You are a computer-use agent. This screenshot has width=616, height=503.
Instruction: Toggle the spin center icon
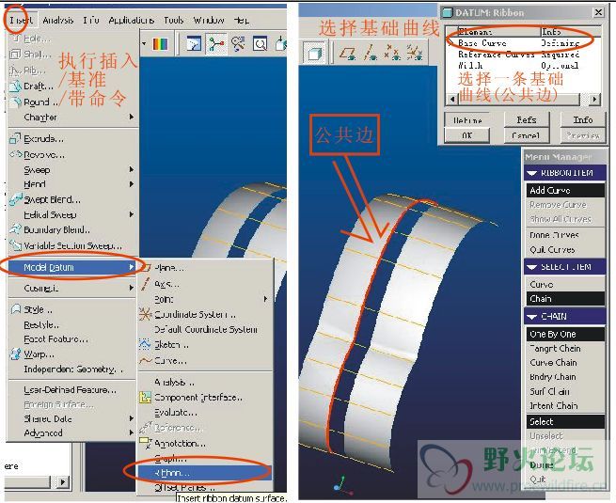(216, 44)
